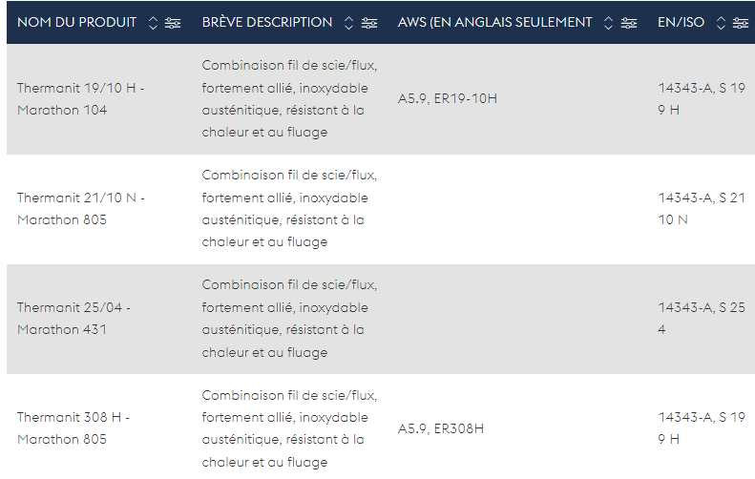Click AWS (EN ANGLAIS SEULEMENT header
Screen dimensions: 755x479
[494, 22]
